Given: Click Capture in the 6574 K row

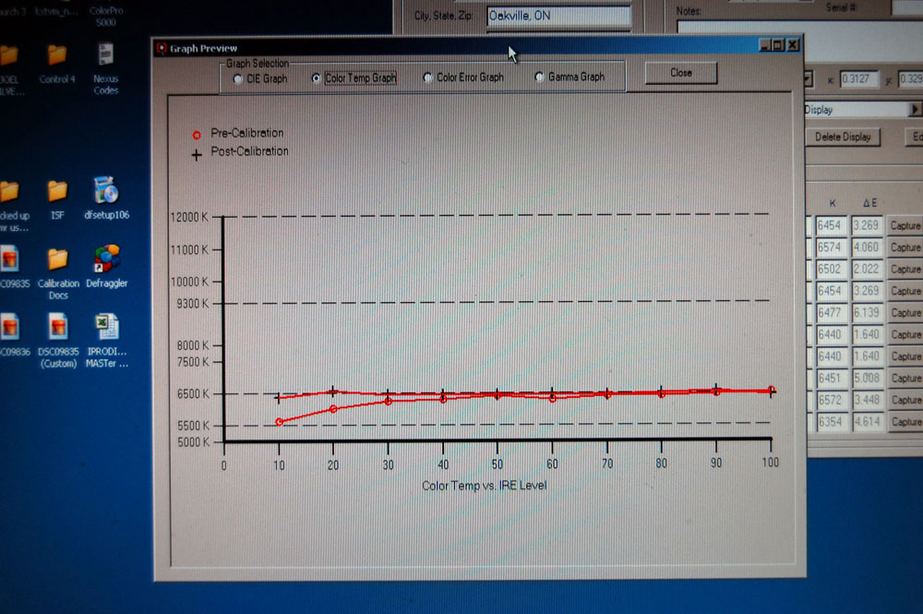Looking at the screenshot, I should point(905,247).
